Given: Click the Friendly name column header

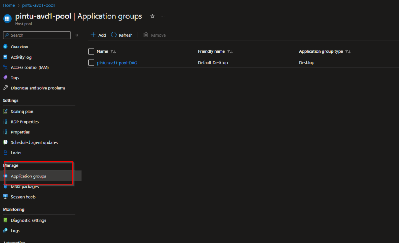Looking at the screenshot, I should tap(212, 51).
